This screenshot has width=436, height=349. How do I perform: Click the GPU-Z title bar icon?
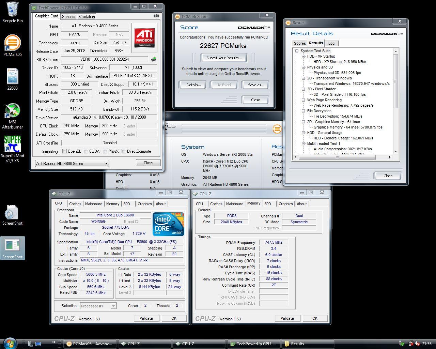(x=34, y=7)
